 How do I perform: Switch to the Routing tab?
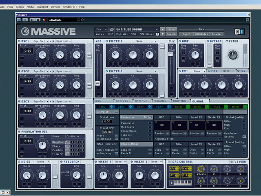(180, 101)
